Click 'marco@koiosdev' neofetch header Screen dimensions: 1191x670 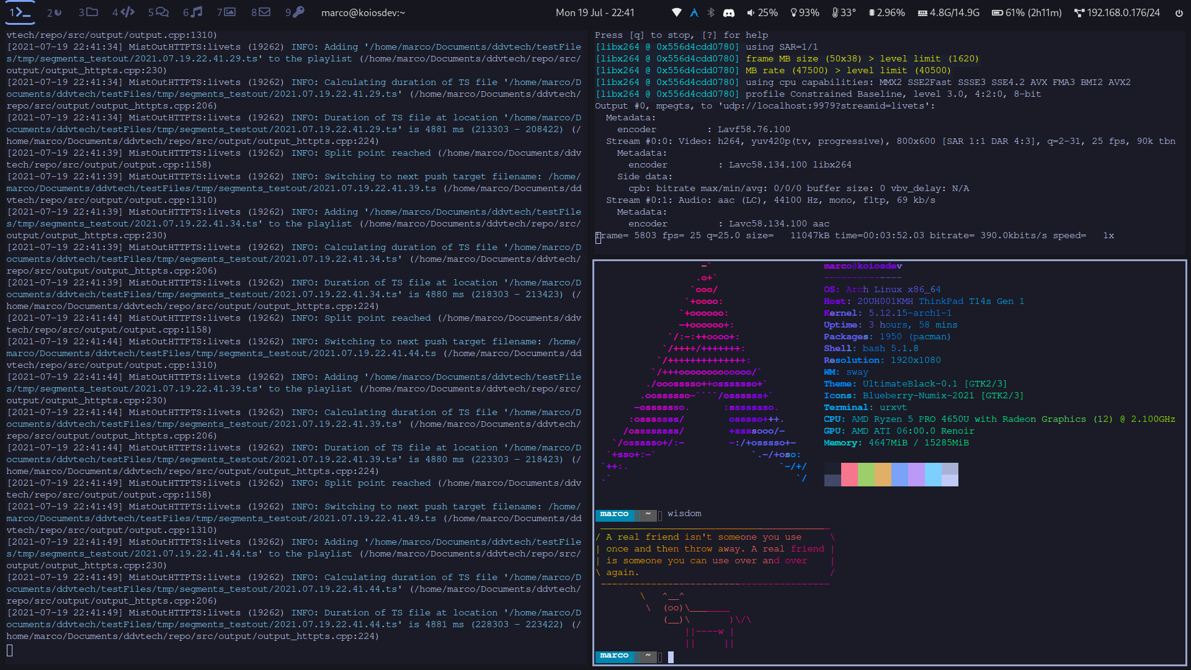click(863, 266)
